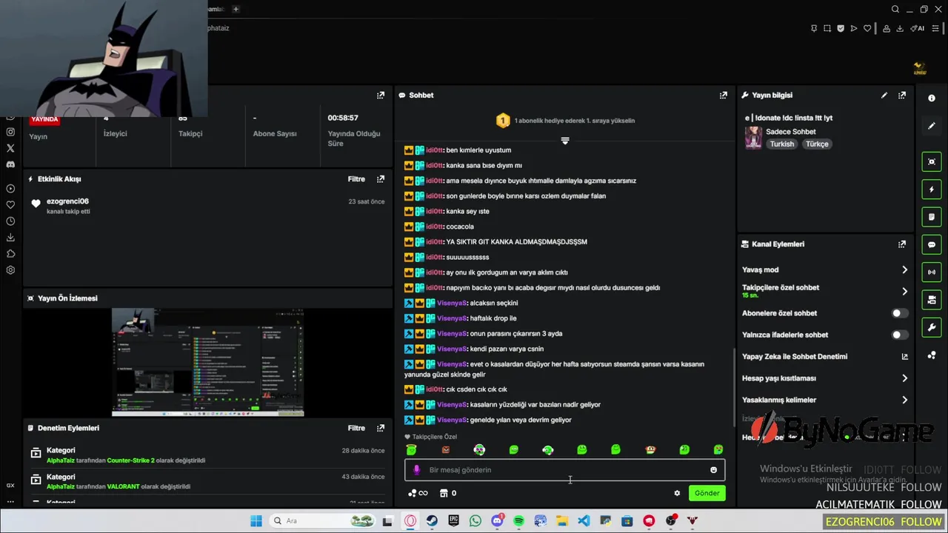
Task: Open History clock icon in browser sidebar
Action: tap(10, 221)
